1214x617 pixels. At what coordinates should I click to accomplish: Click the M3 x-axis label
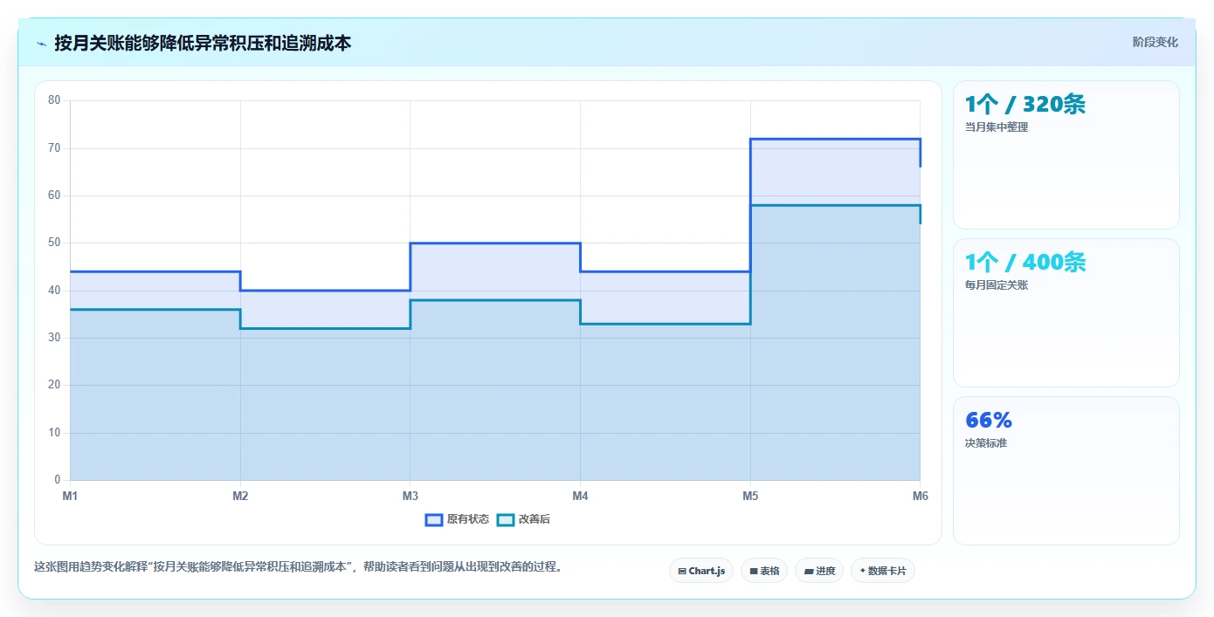pyautogui.click(x=410, y=496)
